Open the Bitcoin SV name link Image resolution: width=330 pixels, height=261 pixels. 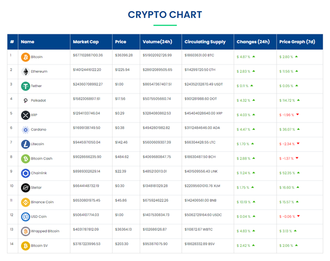[39, 246]
